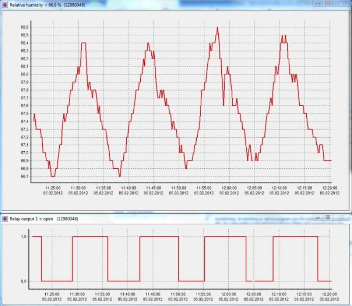Maximize the Relay output 1 window
Screen dimensions: 352x306
click(x=327, y=217)
